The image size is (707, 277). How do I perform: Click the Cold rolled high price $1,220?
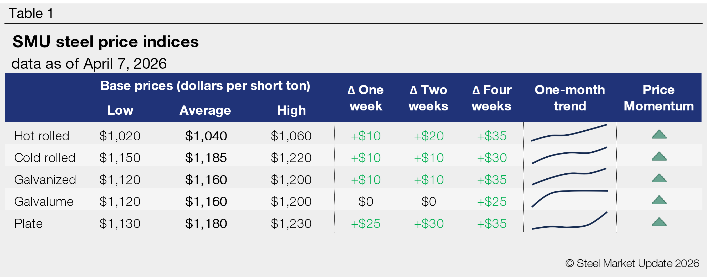291,158
